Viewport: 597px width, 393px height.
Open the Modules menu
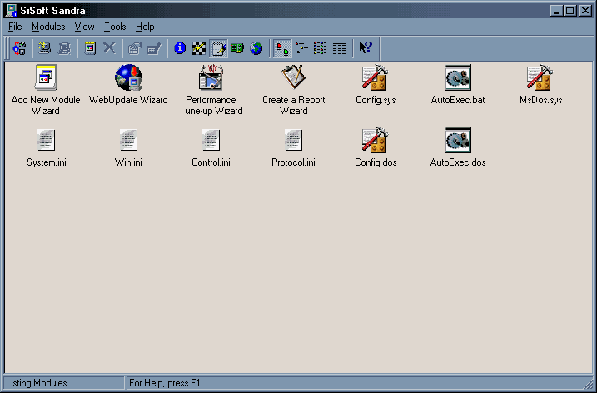point(48,27)
